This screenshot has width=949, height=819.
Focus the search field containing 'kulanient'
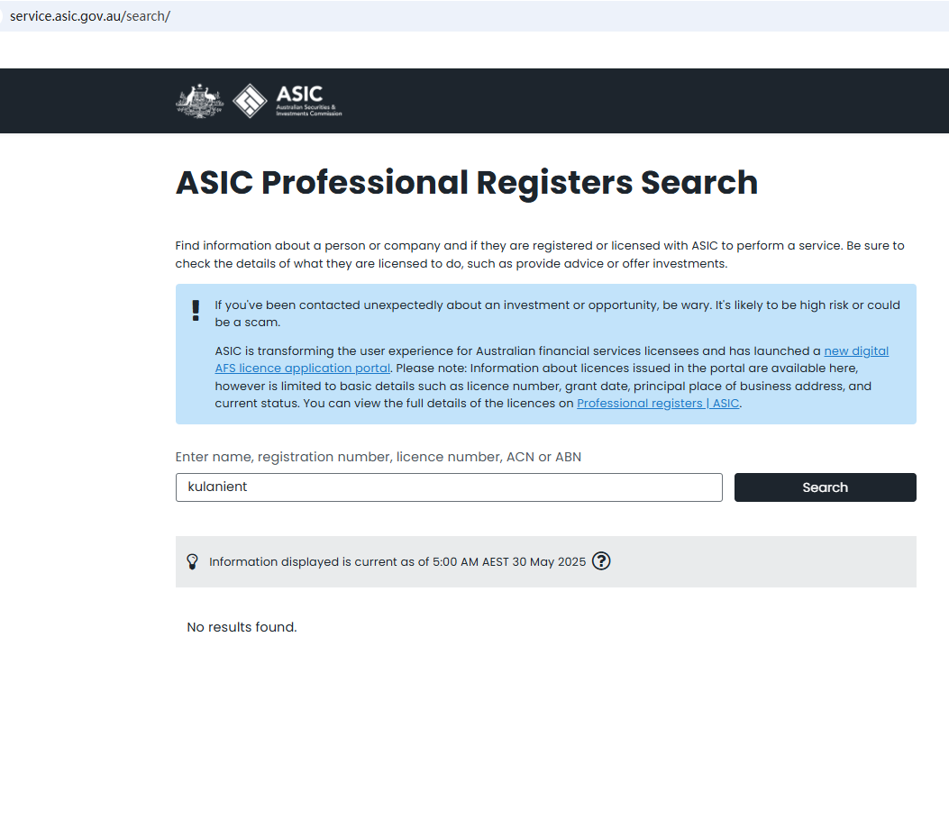(x=449, y=487)
